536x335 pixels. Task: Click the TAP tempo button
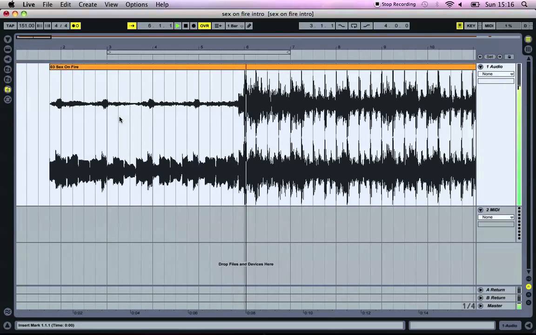10,26
